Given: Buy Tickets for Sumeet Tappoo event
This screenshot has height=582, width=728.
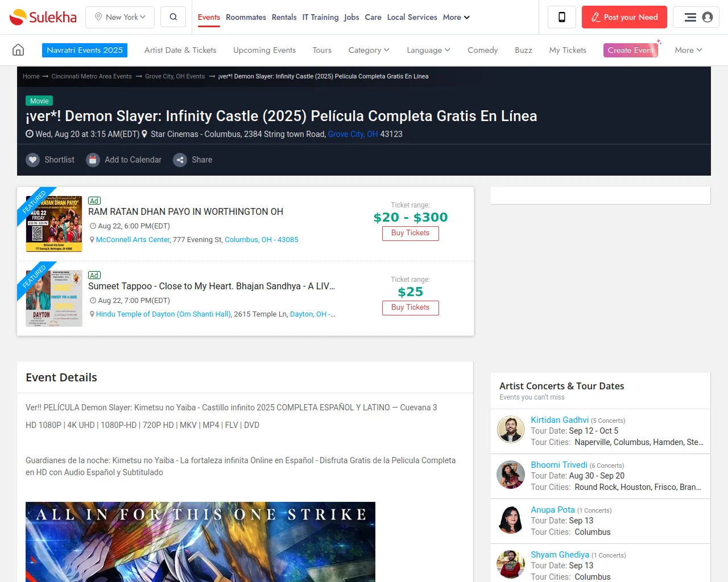Looking at the screenshot, I should (411, 307).
